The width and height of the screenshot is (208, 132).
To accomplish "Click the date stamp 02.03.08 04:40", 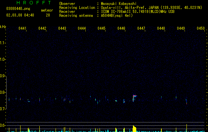I will point(20,15).
